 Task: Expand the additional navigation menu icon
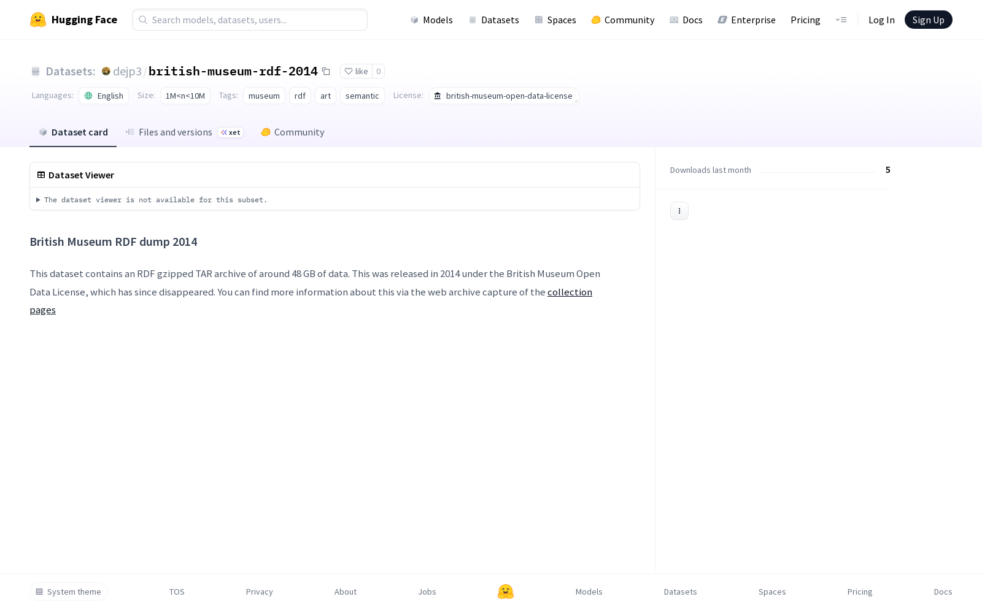(841, 20)
